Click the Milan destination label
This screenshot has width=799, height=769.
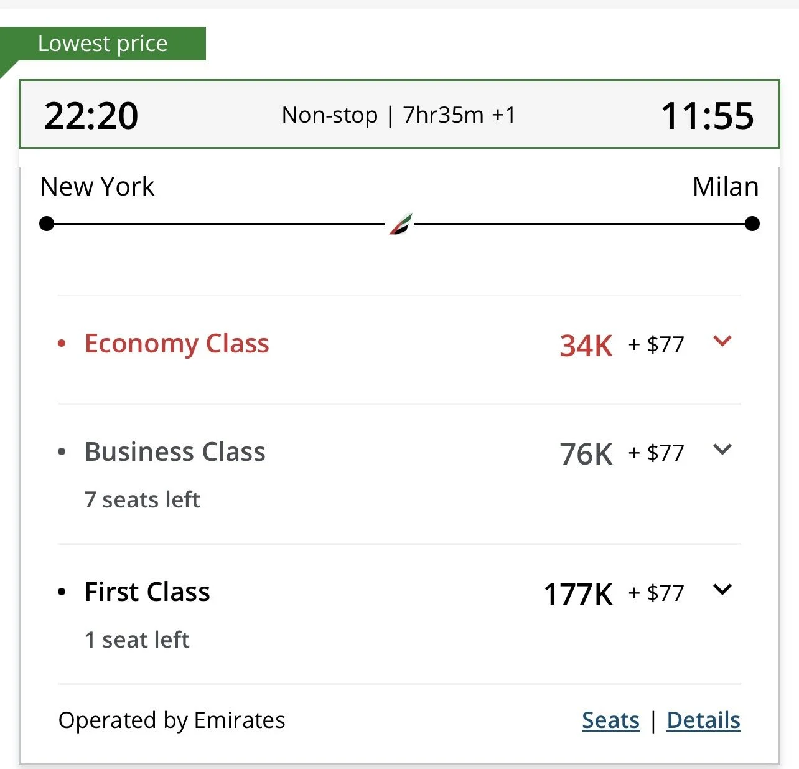tap(725, 187)
